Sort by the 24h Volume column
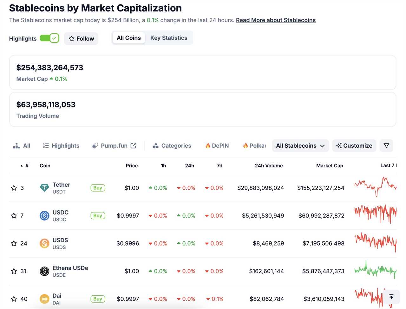 click(x=269, y=165)
